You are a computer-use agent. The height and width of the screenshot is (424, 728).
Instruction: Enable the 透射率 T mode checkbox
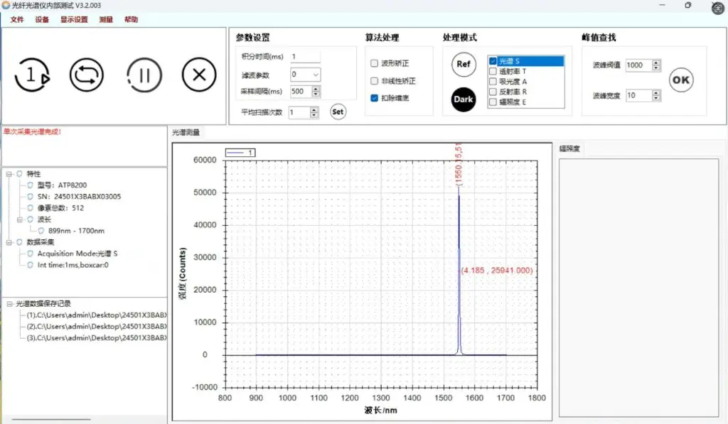(x=493, y=72)
